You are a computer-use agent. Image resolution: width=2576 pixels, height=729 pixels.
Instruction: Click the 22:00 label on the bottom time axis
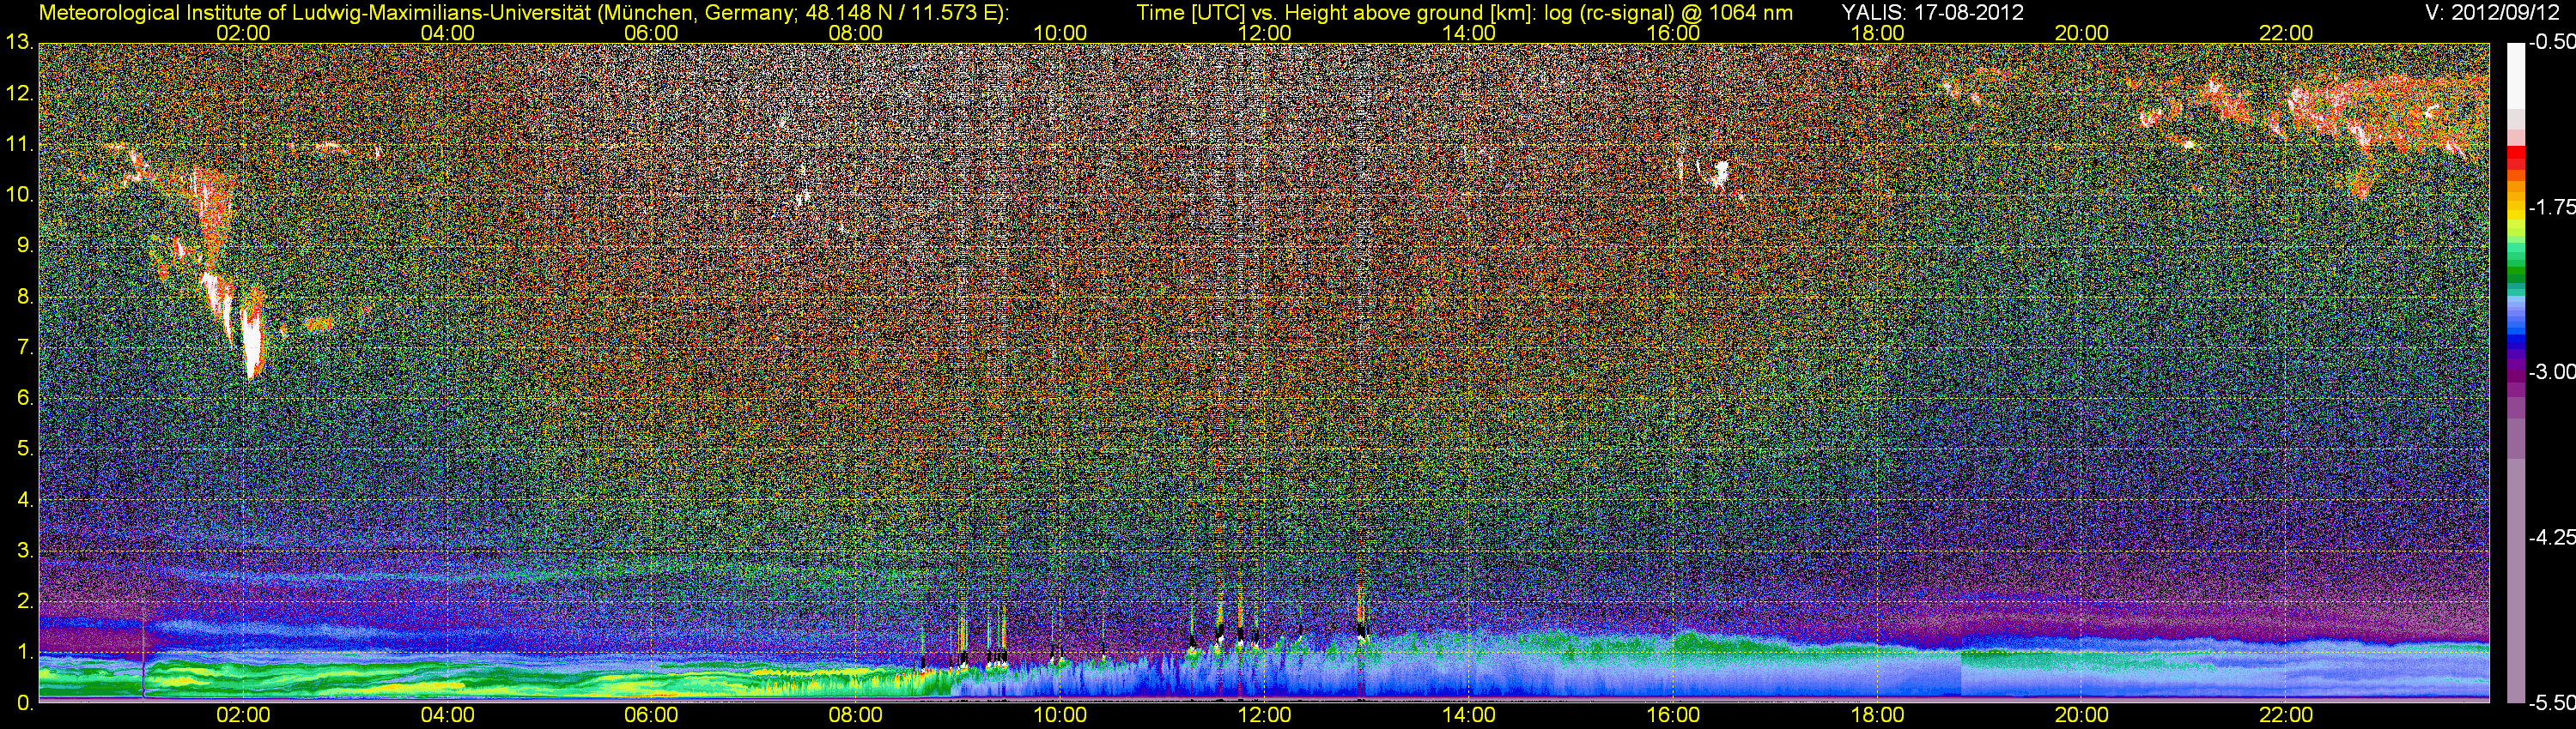coord(2286,715)
